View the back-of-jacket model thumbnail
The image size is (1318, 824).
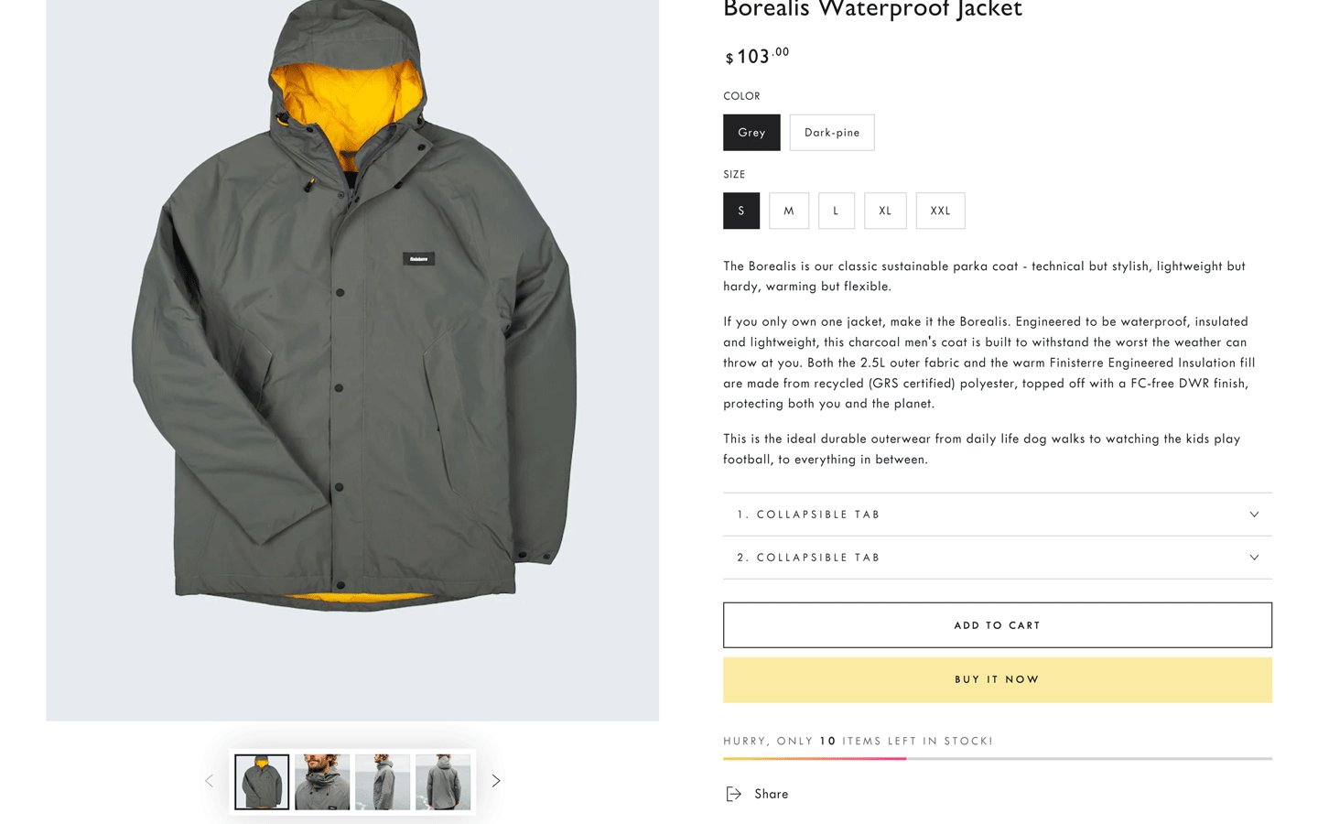[x=443, y=782]
